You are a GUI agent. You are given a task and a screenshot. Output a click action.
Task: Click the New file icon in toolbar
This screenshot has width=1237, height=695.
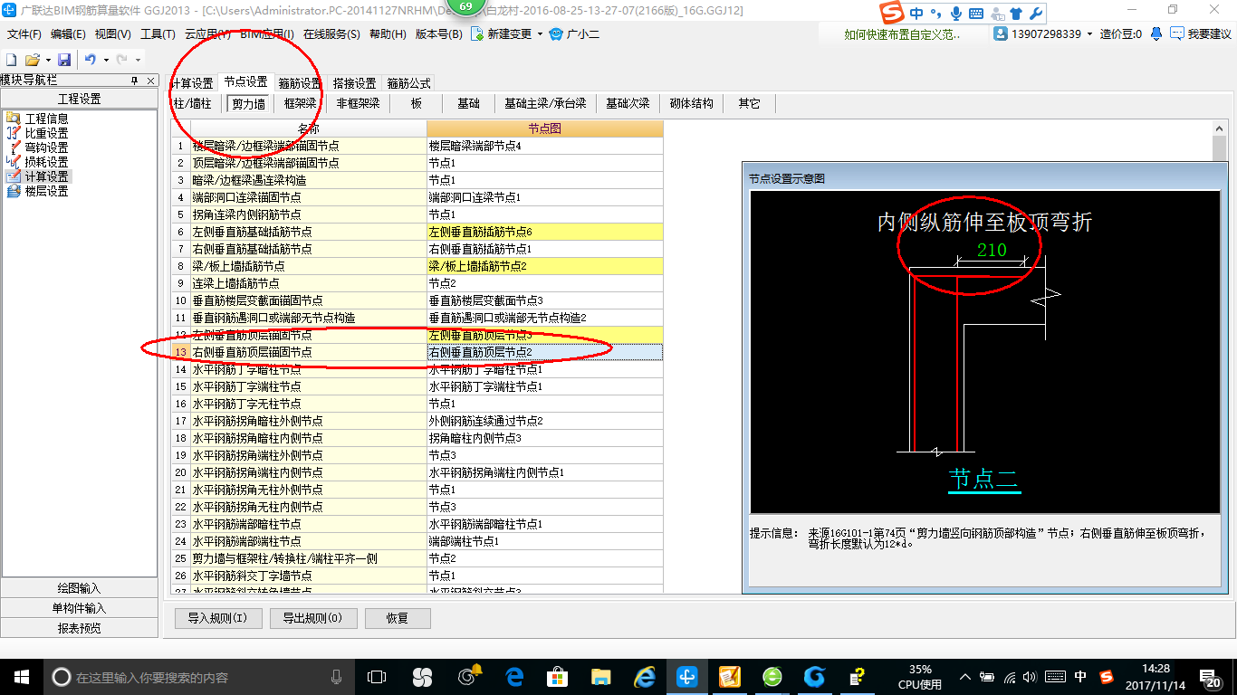click(11, 60)
